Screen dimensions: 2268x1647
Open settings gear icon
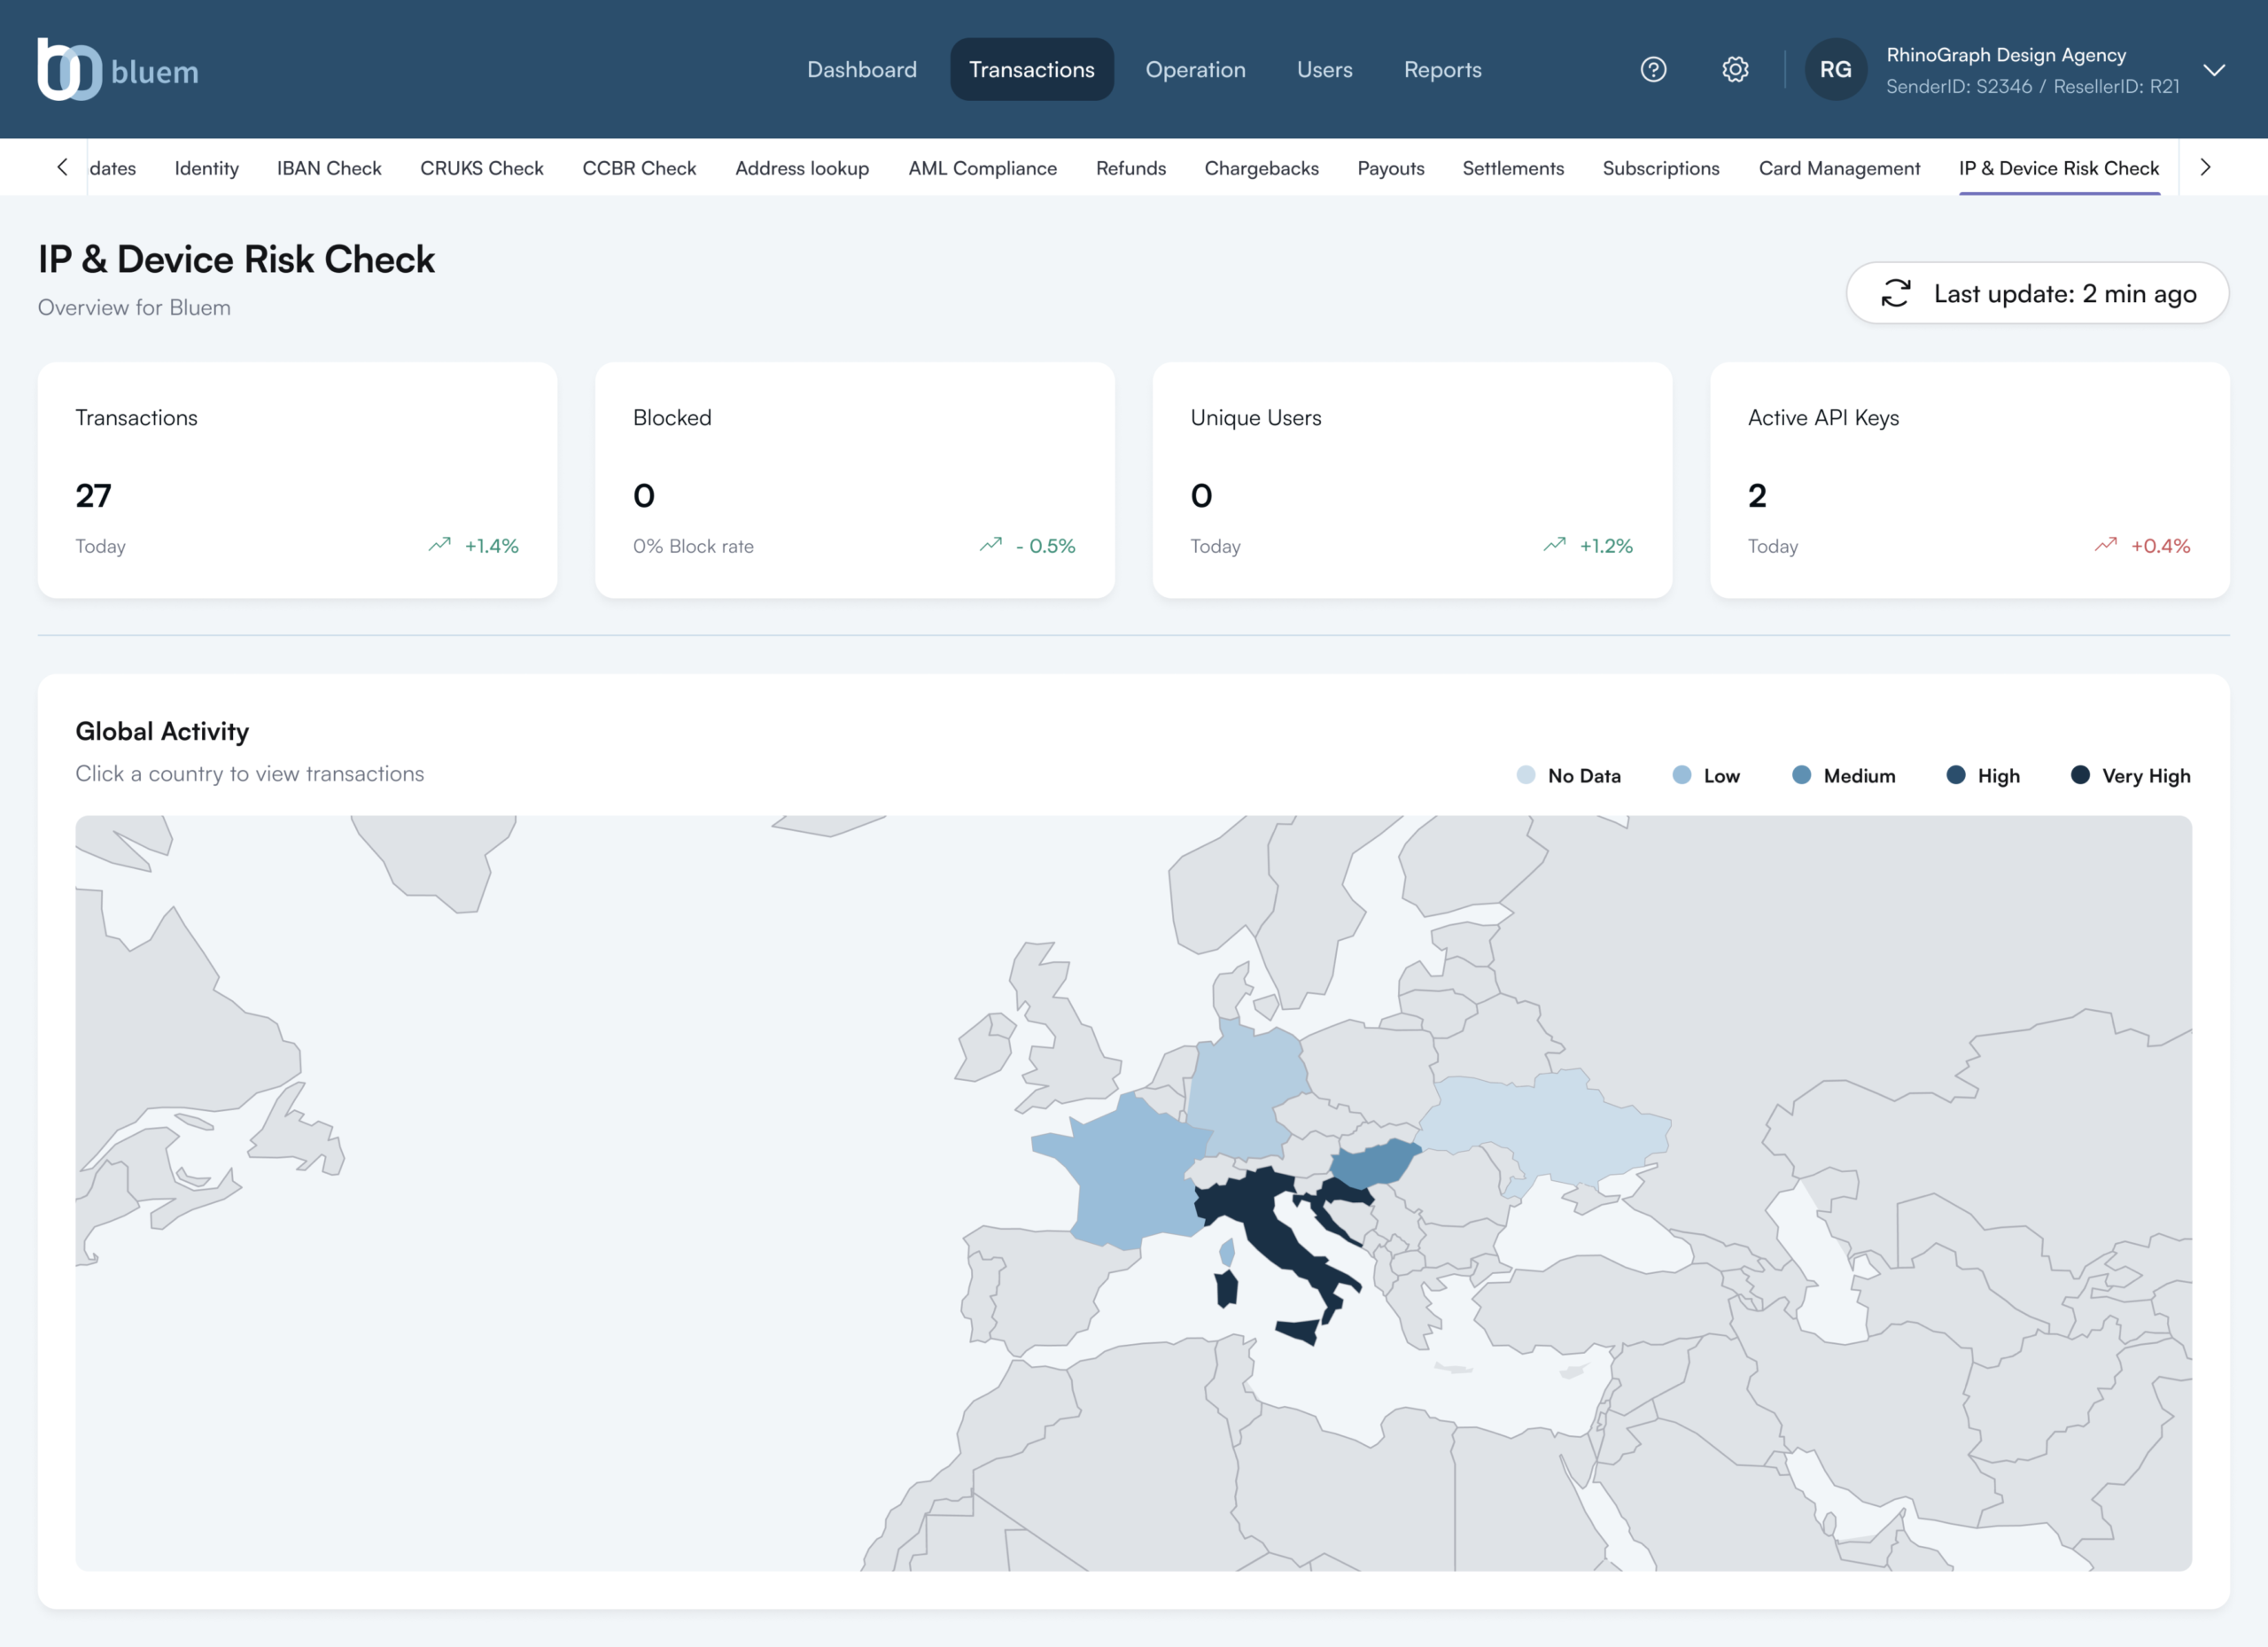pyautogui.click(x=1735, y=69)
